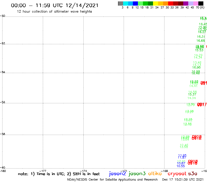Click the -174 longitude axis label
207x182 pixels.
83,171
